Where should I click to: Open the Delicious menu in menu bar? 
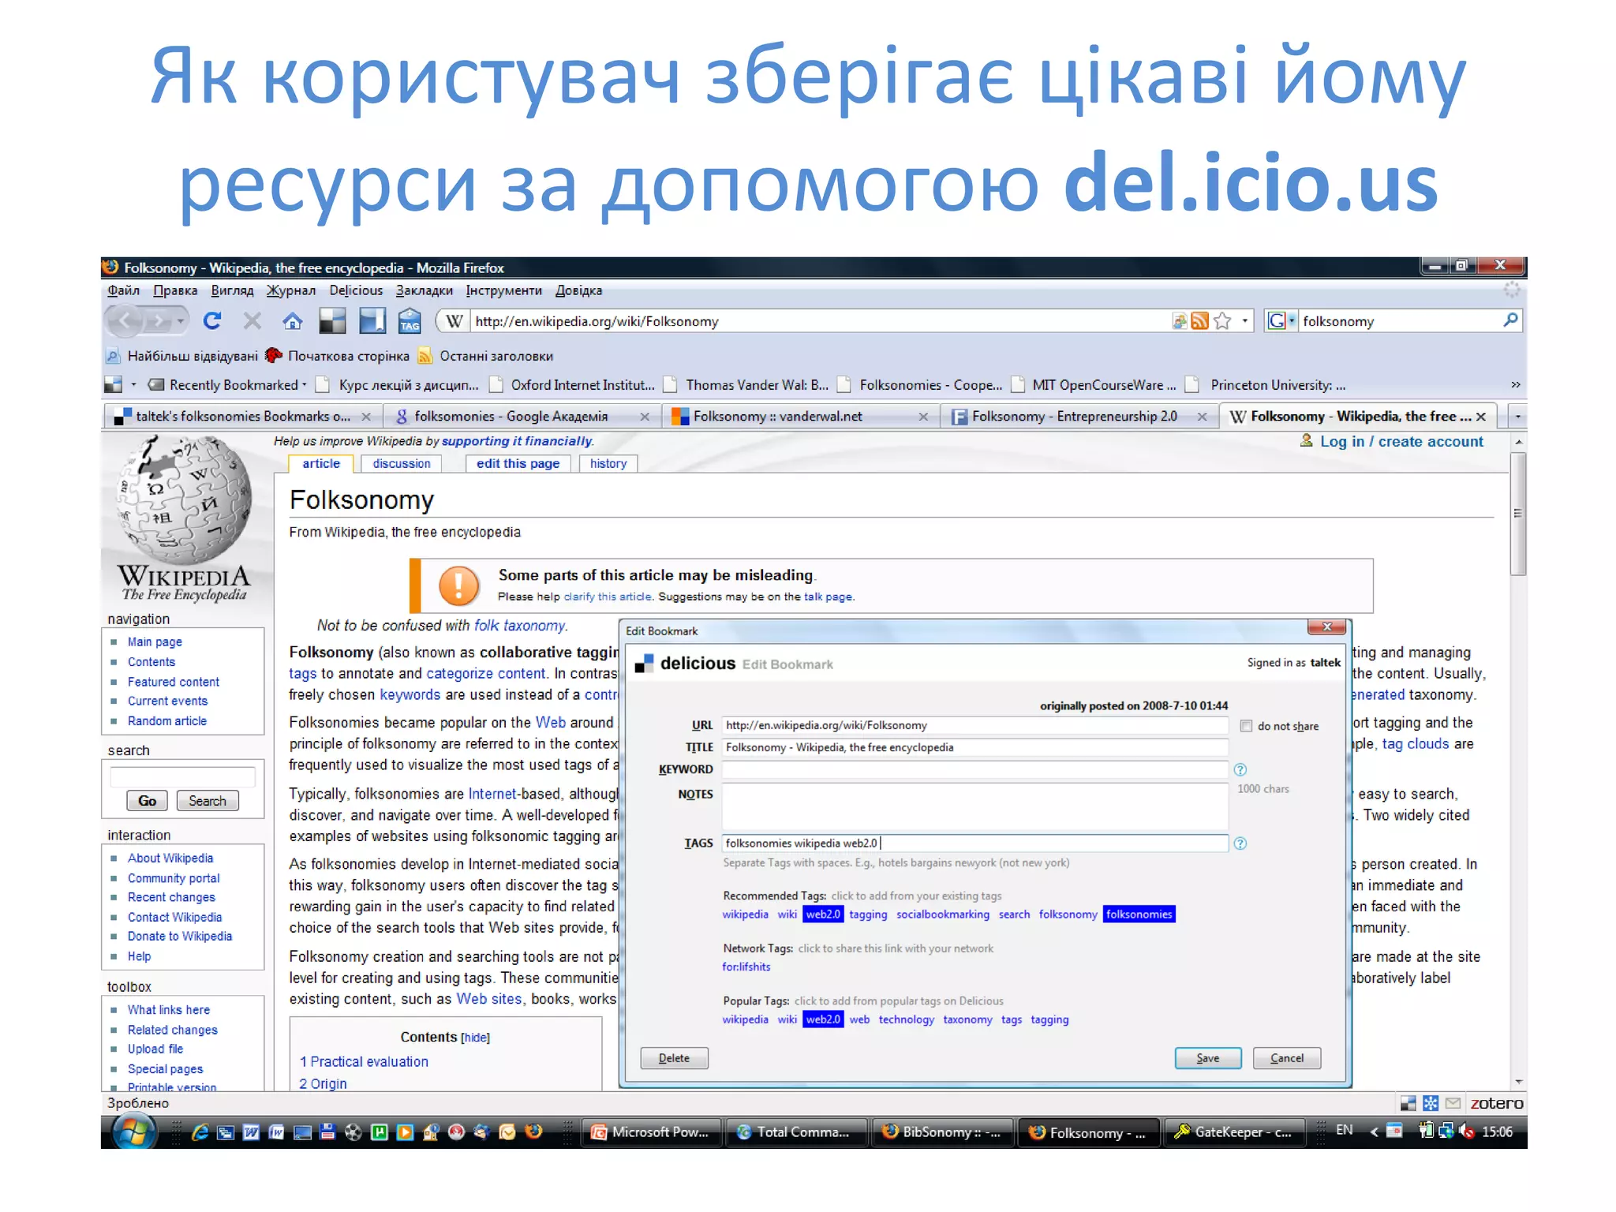click(x=356, y=290)
